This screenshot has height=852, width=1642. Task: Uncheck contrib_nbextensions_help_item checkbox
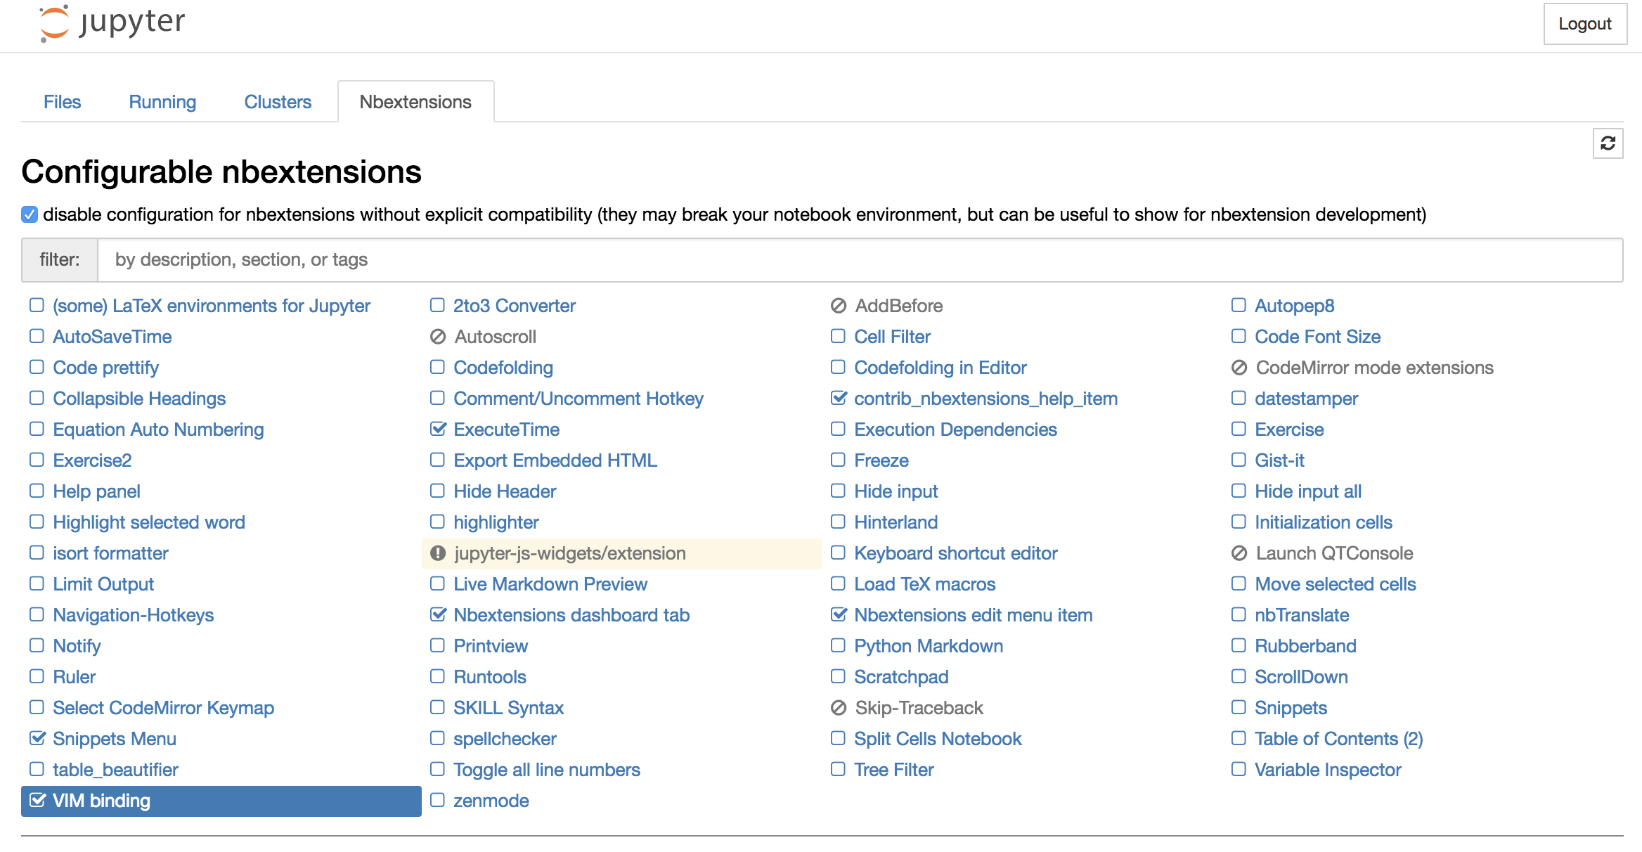click(839, 398)
